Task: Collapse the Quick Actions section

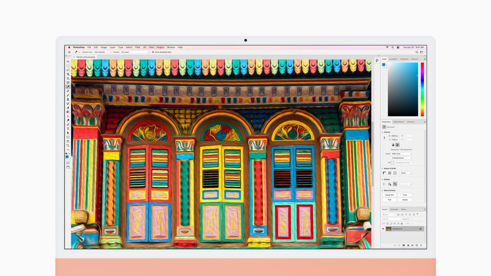Action: point(383,190)
